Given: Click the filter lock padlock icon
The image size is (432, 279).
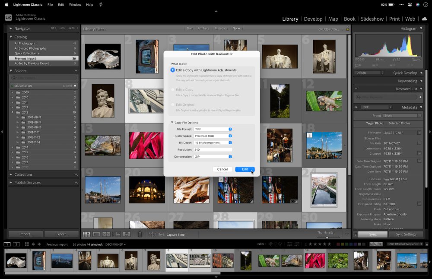Looking at the screenshot, I should click(347, 29).
